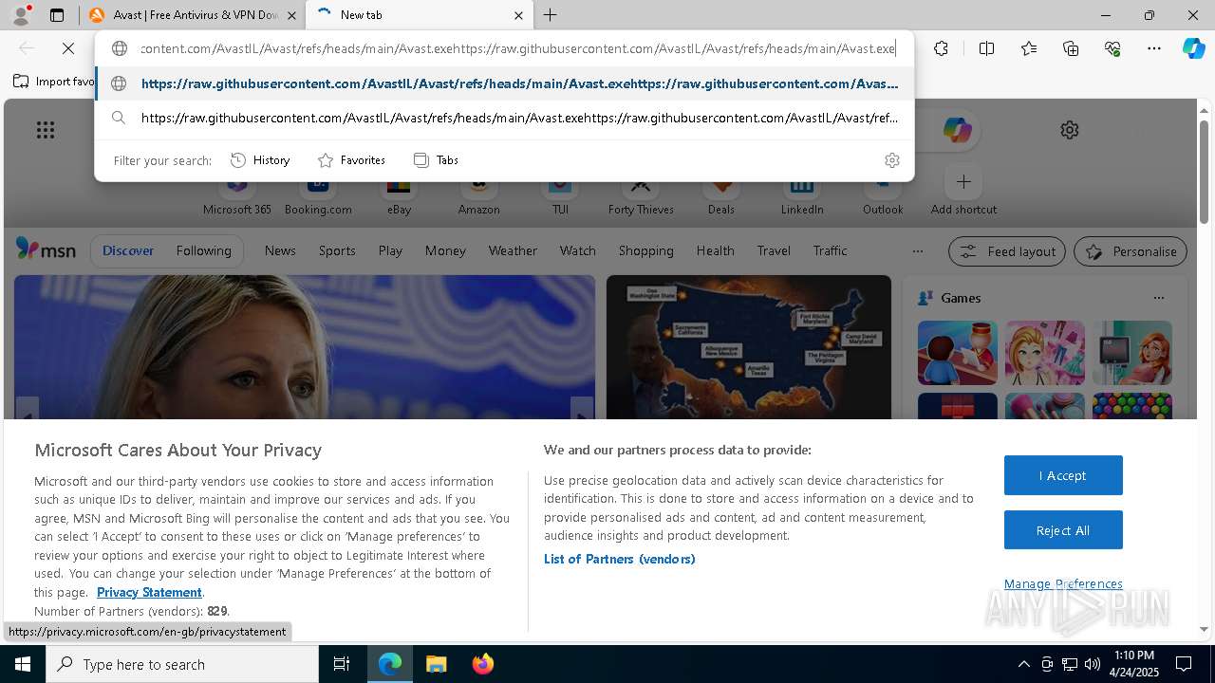Close the New tab tab
The image size is (1215, 683).
tap(518, 15)
